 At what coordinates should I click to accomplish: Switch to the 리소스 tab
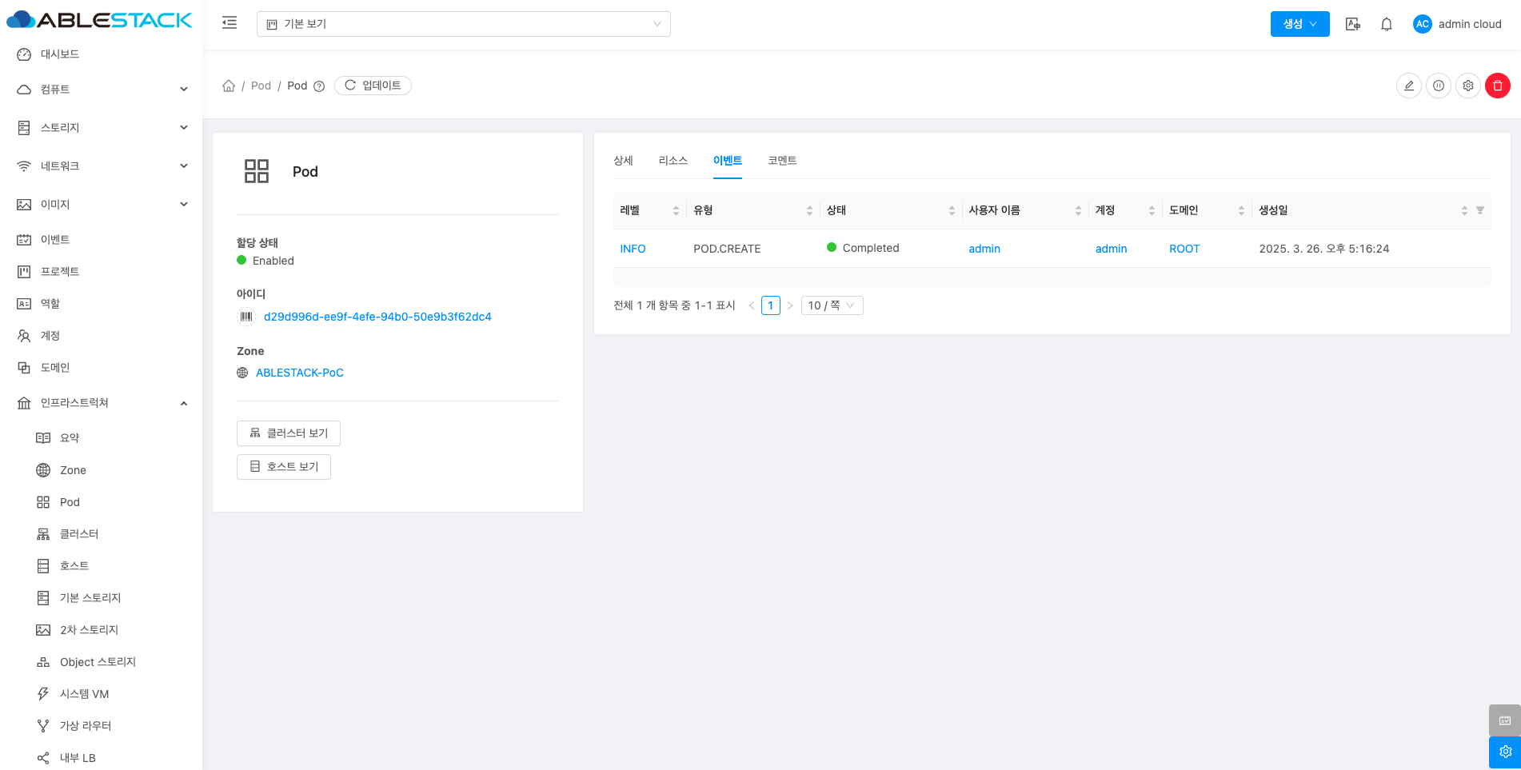[x=673, y=161]
